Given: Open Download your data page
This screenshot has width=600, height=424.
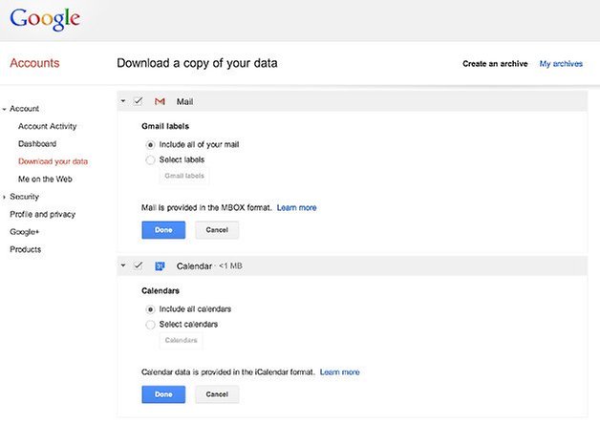Looking at the screenshot, I should click(x=53, y=161).
